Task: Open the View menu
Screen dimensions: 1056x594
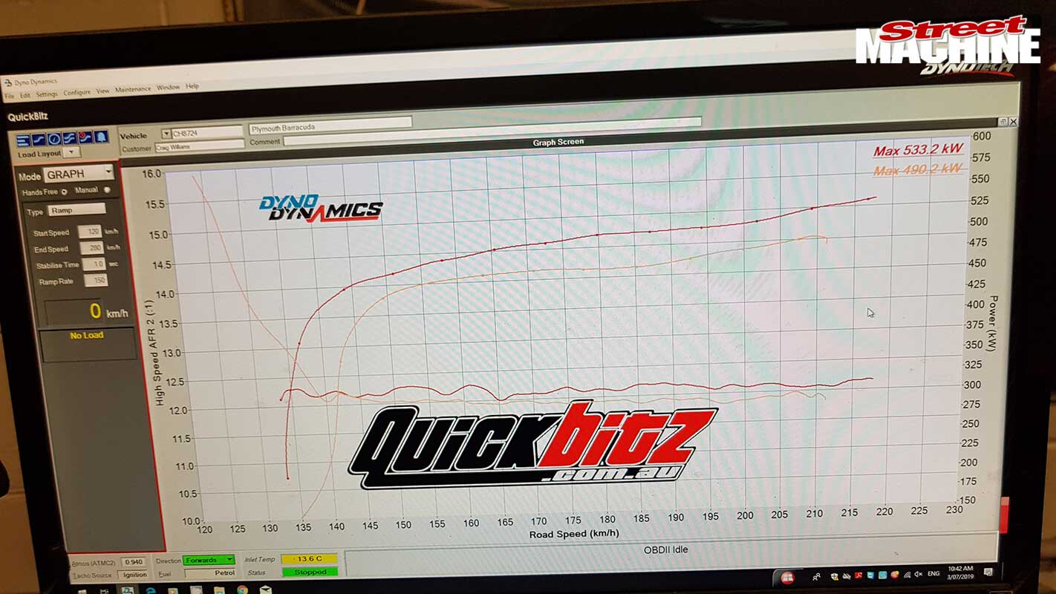Action: coord(102,91)
